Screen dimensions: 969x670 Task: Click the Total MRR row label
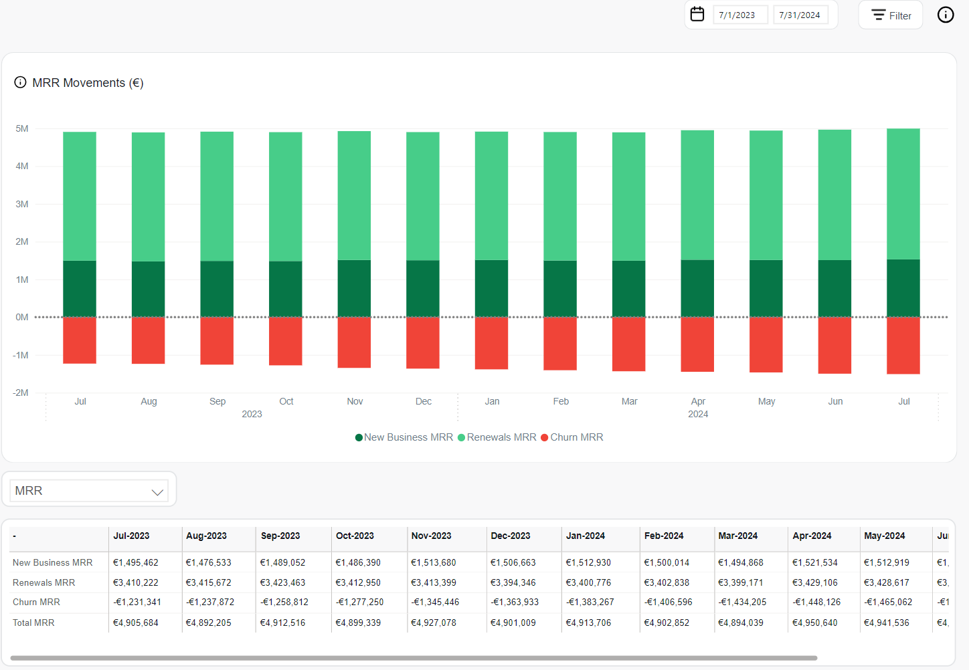point(33,623)
